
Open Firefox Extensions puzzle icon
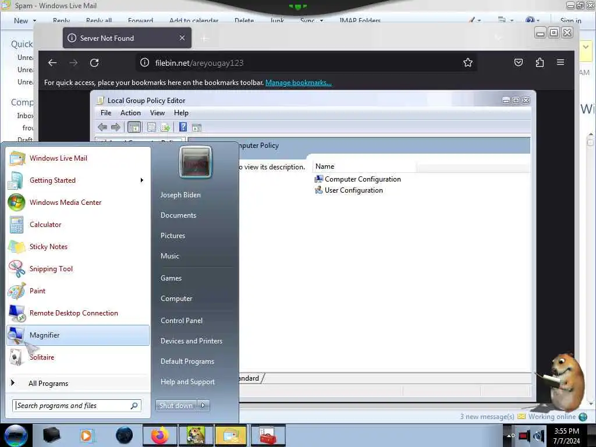pos(540,62)
